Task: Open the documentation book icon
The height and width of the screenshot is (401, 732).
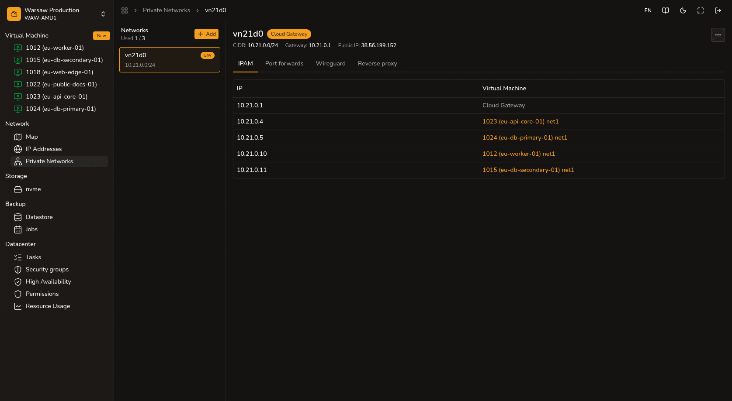Action: pyautogui.click(x=666, y=10)
